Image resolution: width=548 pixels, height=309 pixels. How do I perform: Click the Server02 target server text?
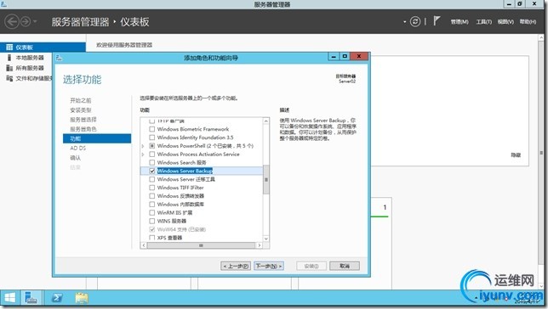pos(347,81)
